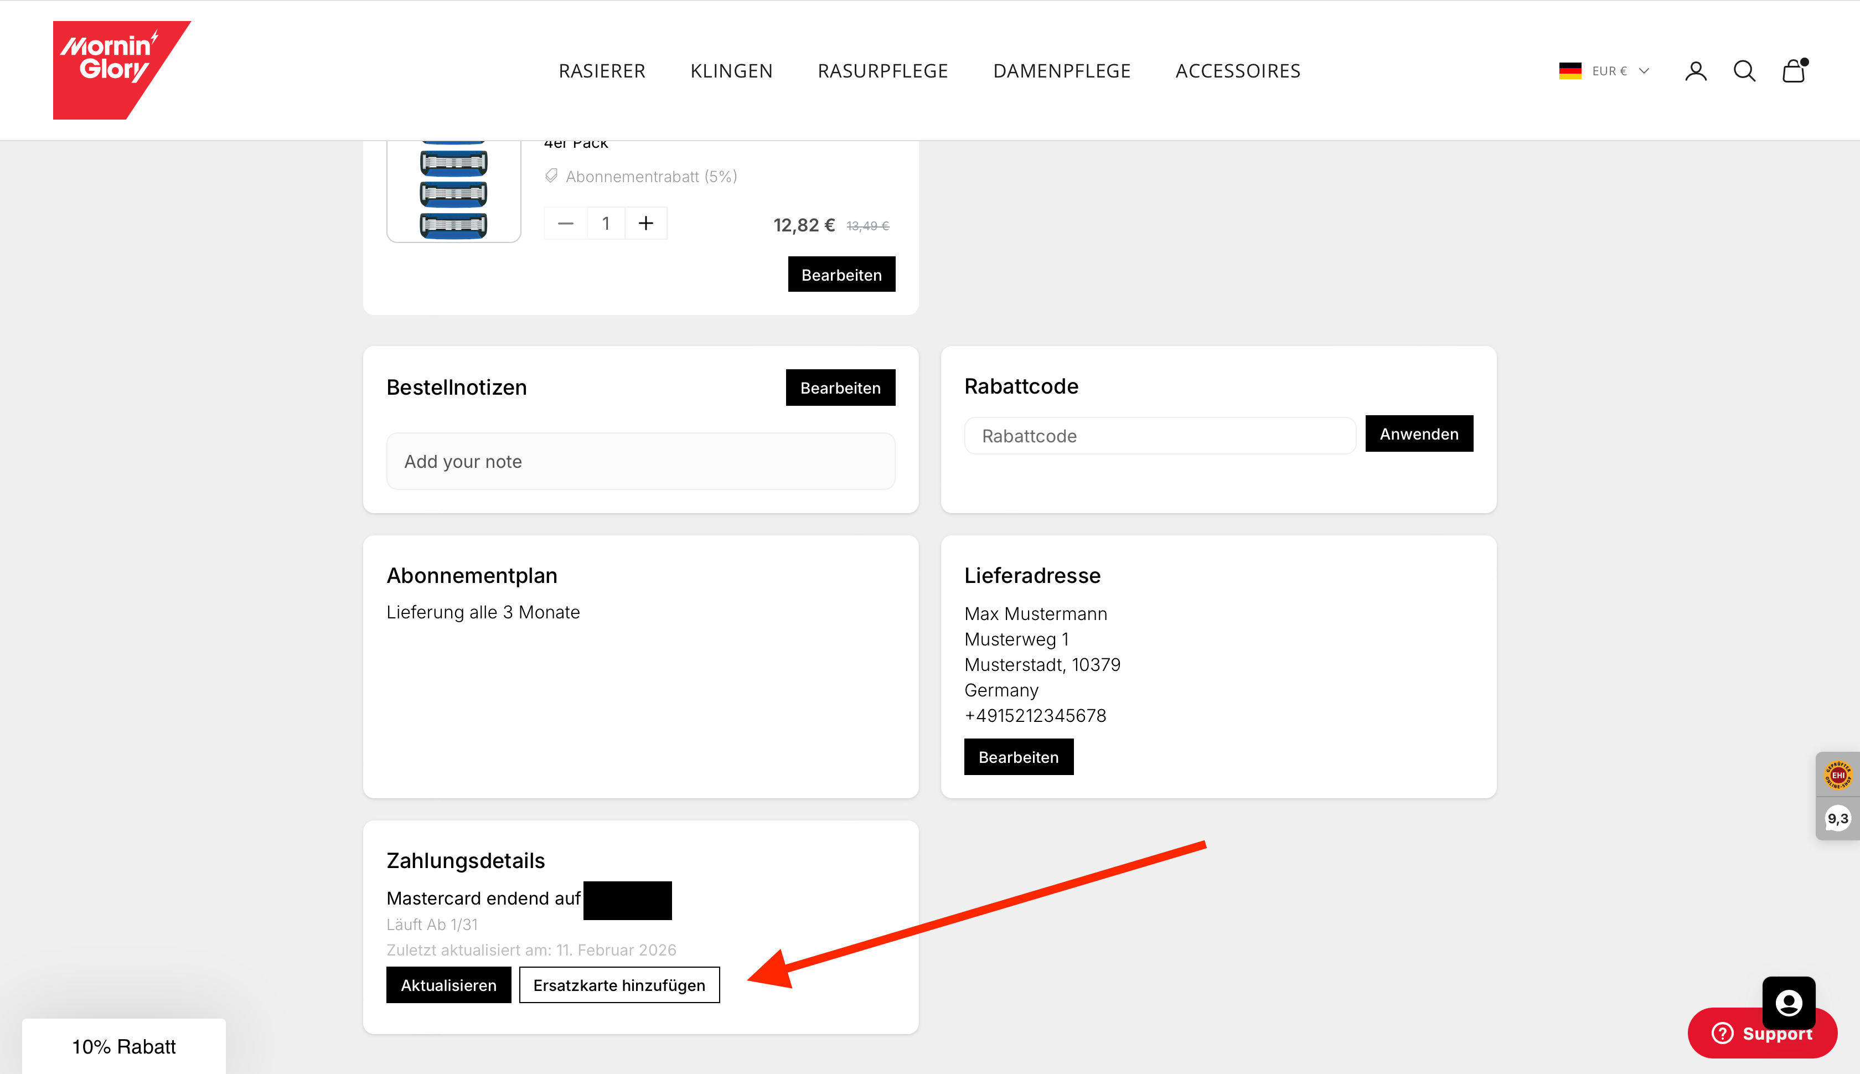Screen dimensions: 1860x1074
Task: Click the Add your note field
Action: [x=640, y=461]
